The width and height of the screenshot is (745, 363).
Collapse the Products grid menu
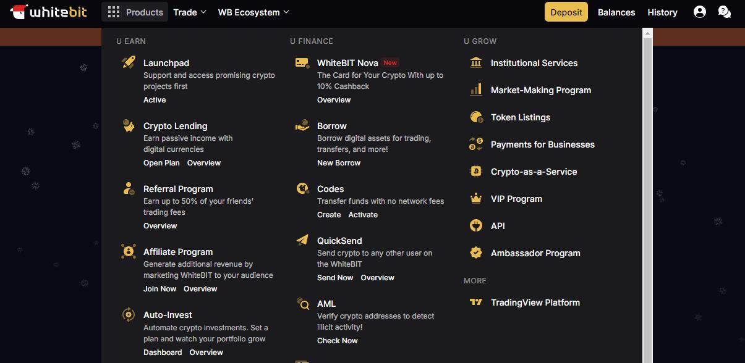(135, 12)
